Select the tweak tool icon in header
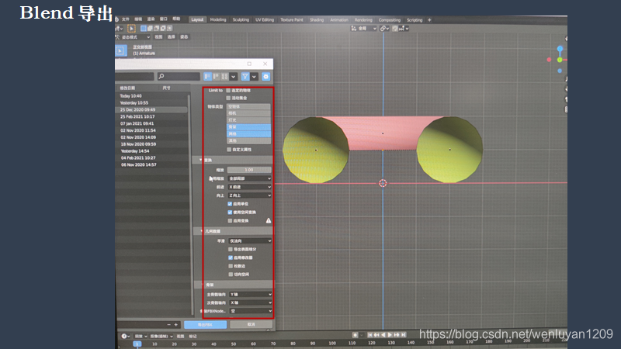Image resolution: width=621 pixels, height=349 pixels. click(x=131, y=29)
